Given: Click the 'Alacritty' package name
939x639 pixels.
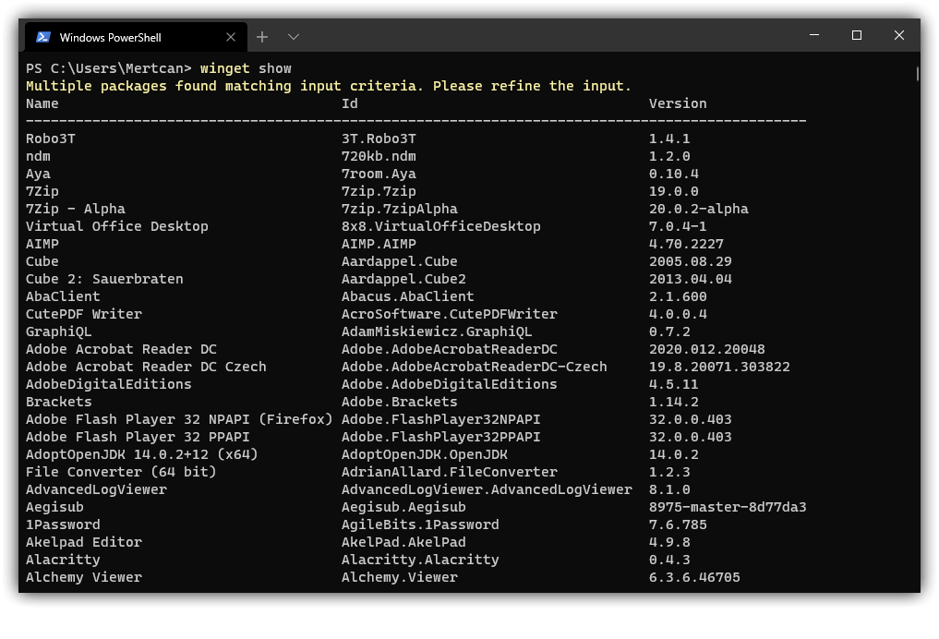Looking at the screenshot, I should pos(63,560).
